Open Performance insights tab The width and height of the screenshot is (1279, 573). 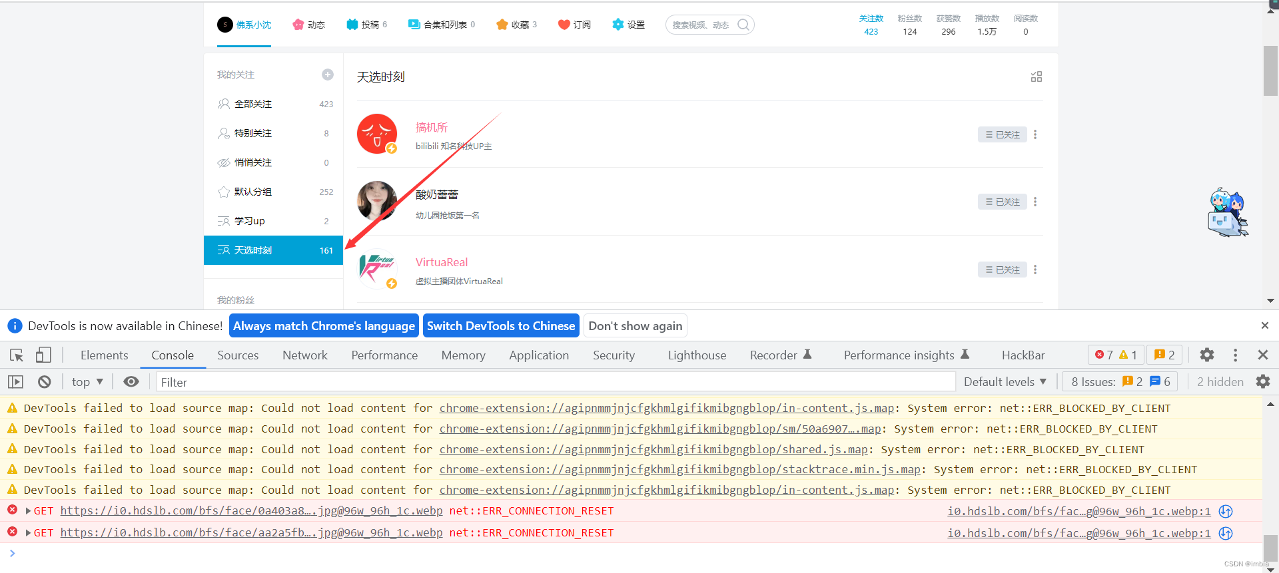[906, 355]
